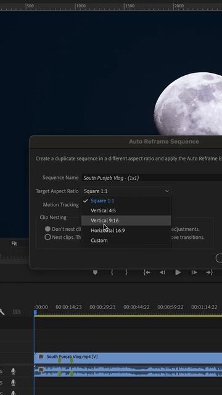Viewport: 222px width, 395px height.
Task: Open the Target Aspect Ratio combo box
Action: coord(126,191)
